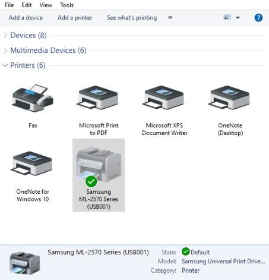Open the File menu
The height and width of the screenshot is (280, 269).
tap(9, 5)
